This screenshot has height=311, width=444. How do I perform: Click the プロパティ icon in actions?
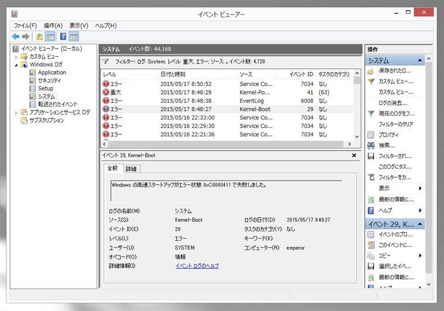[370, 135]
